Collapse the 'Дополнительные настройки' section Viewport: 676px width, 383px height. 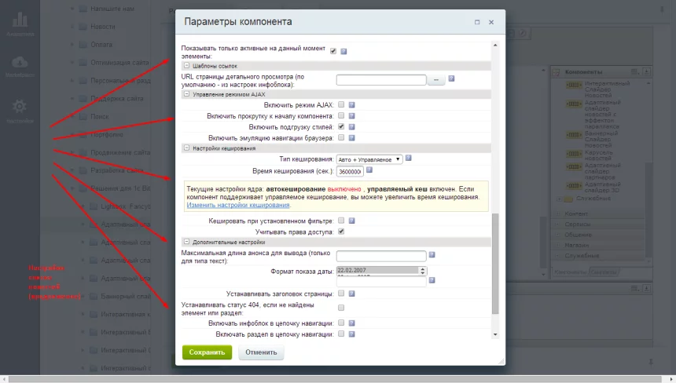click(186, 243)
